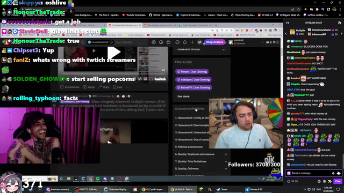Expand rule 8 Quality: Old news
Viewport: 344px width, 193px height.
click(x=226, y=169)
